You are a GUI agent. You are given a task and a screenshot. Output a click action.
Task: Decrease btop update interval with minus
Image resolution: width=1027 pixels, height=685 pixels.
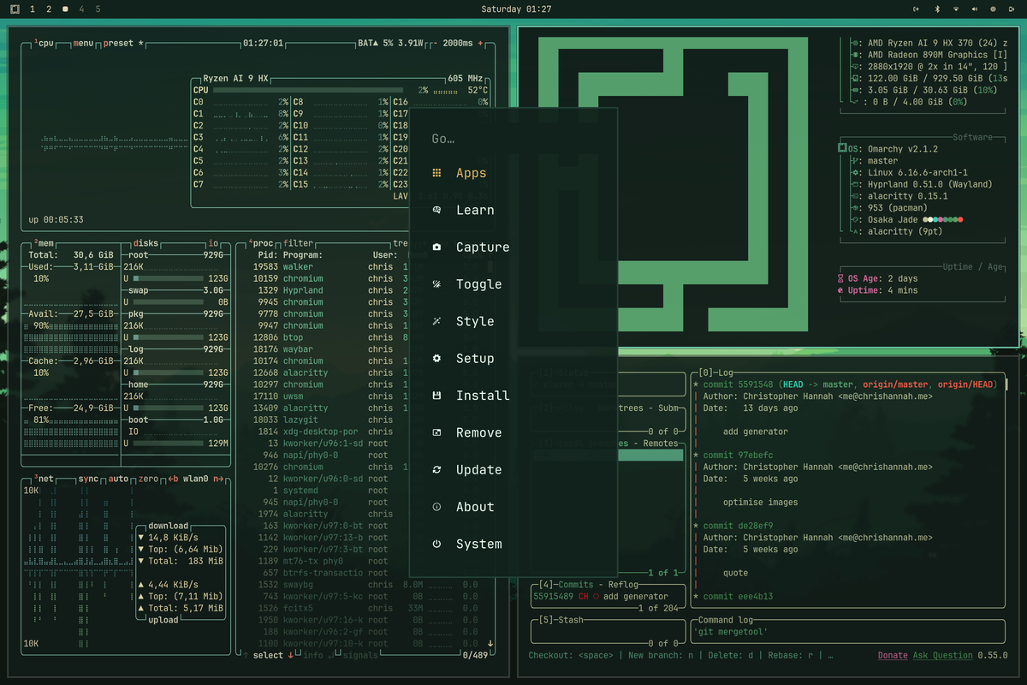tap(436, 43)
